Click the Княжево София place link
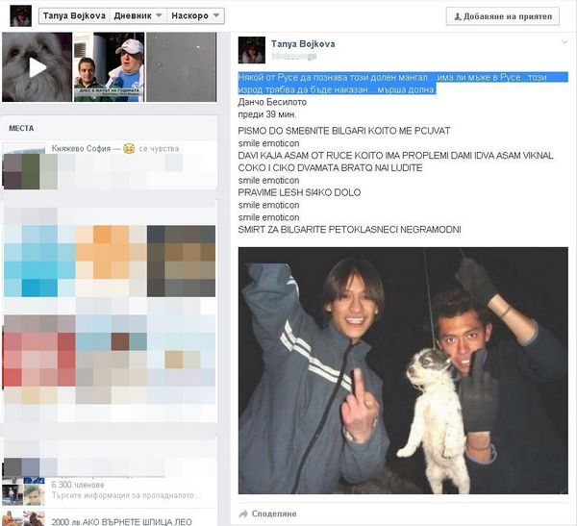577x526 pixels. pos(80,149)
